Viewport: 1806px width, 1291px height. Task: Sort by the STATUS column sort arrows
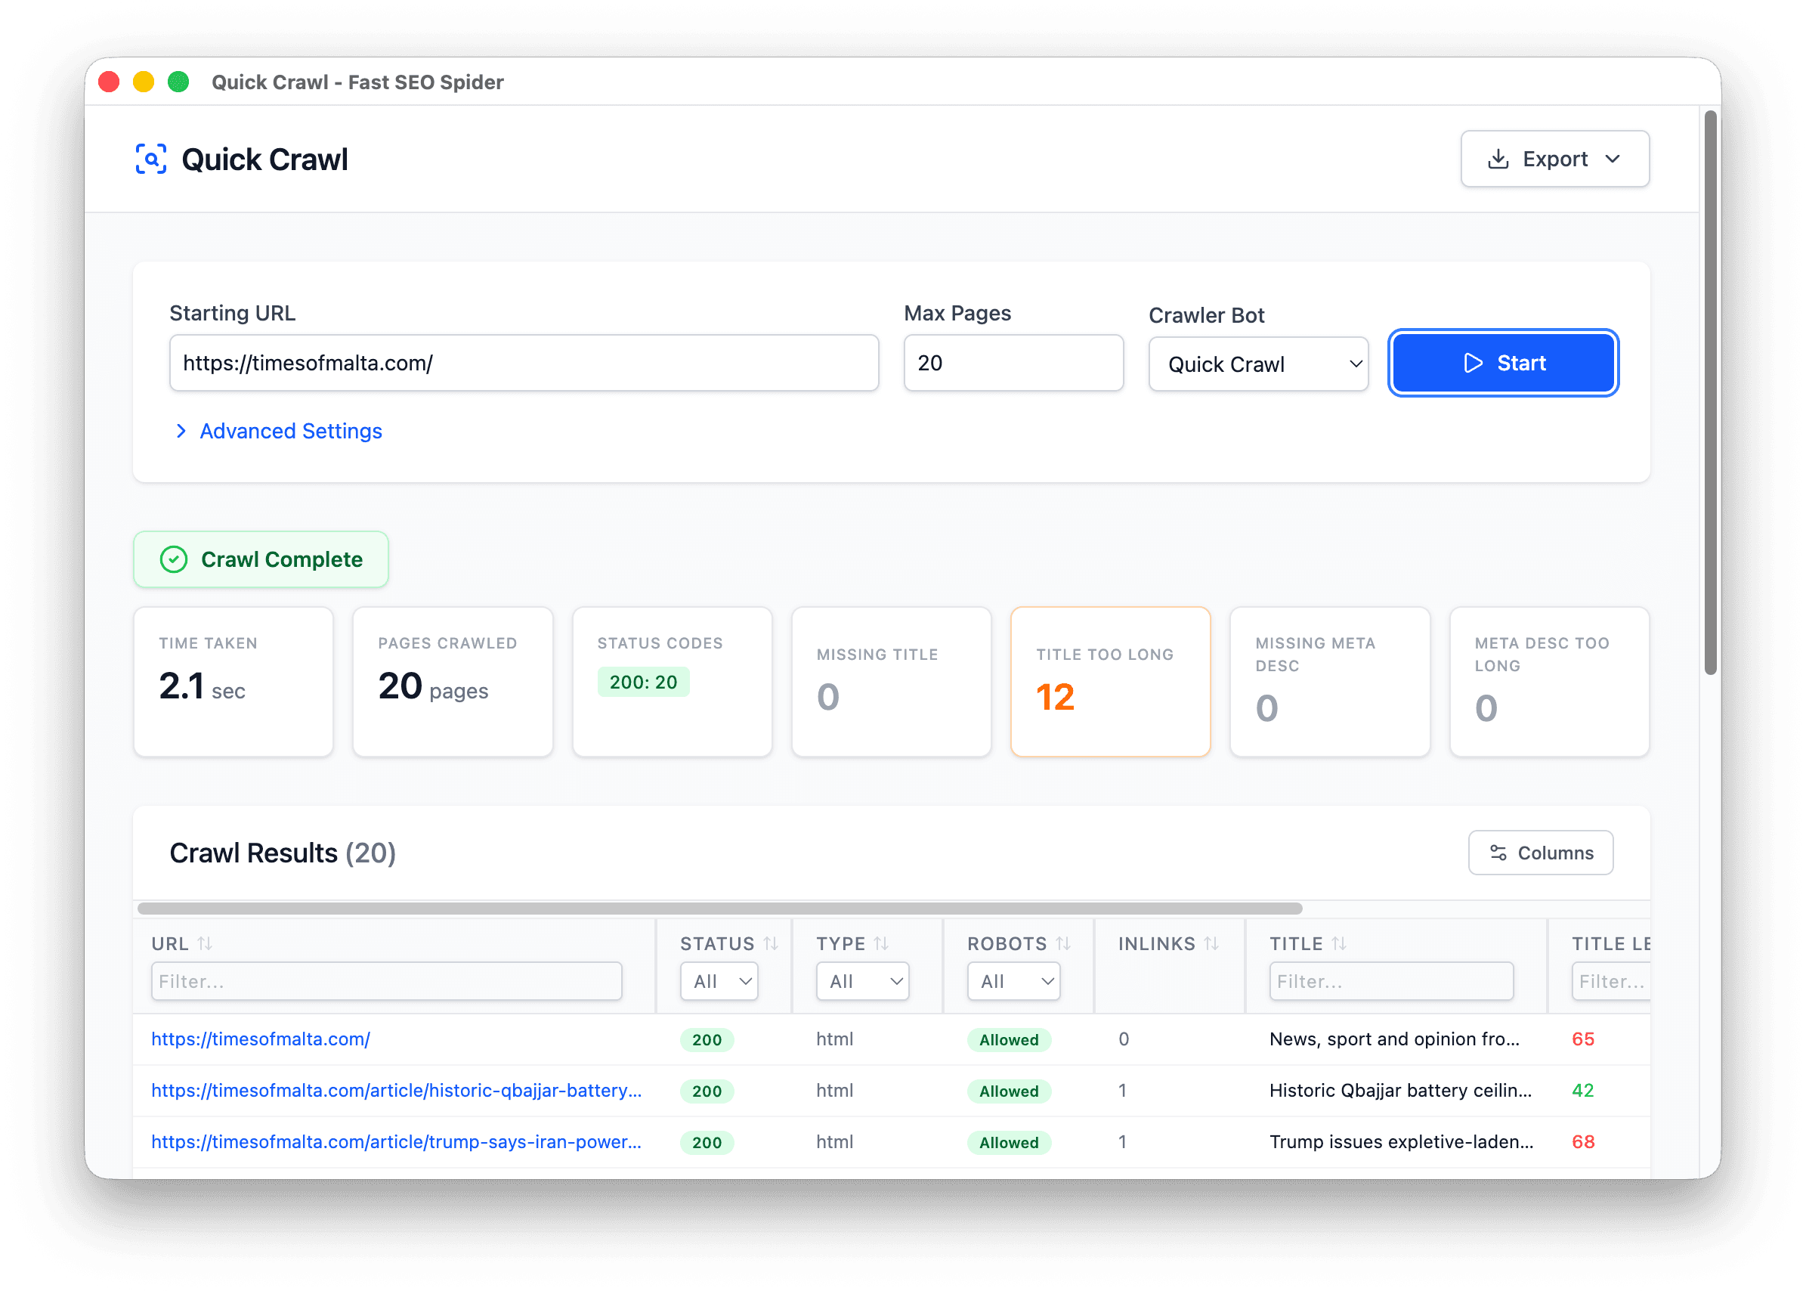[x=772, y=943]
